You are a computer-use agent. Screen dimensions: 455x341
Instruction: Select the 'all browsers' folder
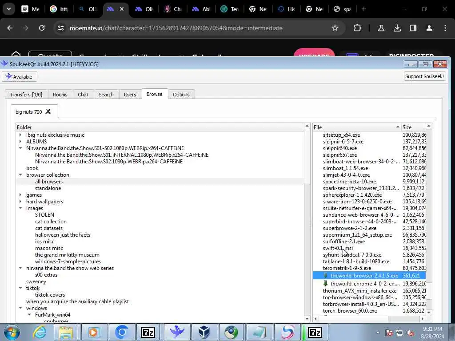coord(49,182)
